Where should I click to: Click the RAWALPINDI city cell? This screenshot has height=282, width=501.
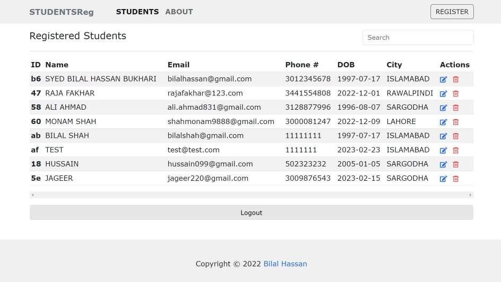[410, 93]
